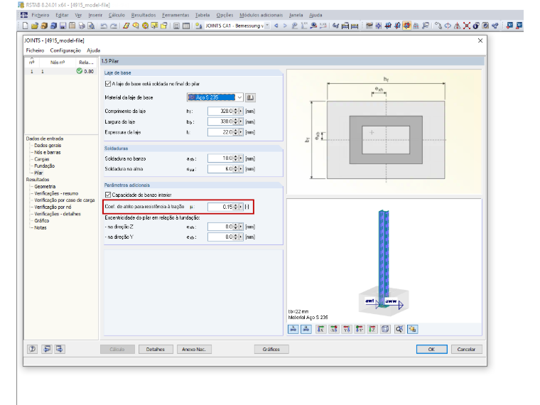Open Módulos adicionais menu in RSTAB
The width and height of the screenshot is (540, 405).
[261, 15]
